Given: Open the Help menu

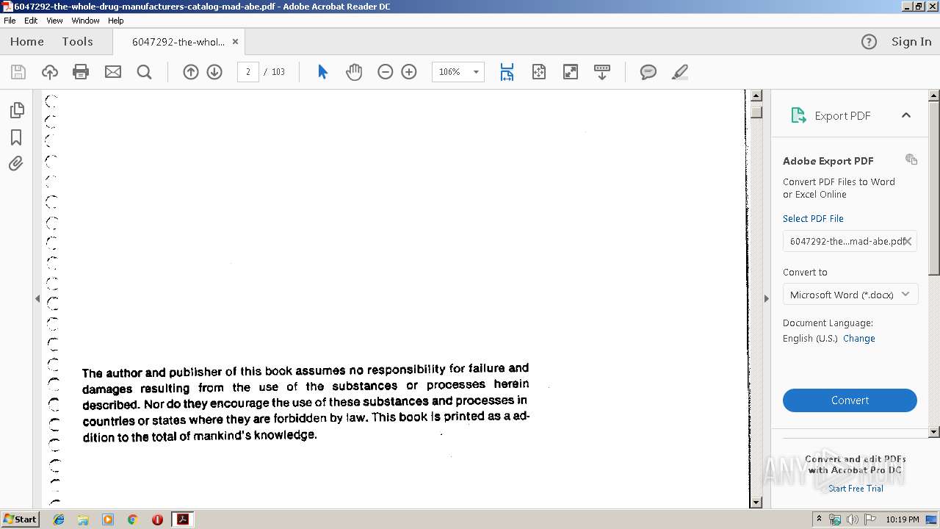Looking at the screenshot, I should [x=116, y=21].
